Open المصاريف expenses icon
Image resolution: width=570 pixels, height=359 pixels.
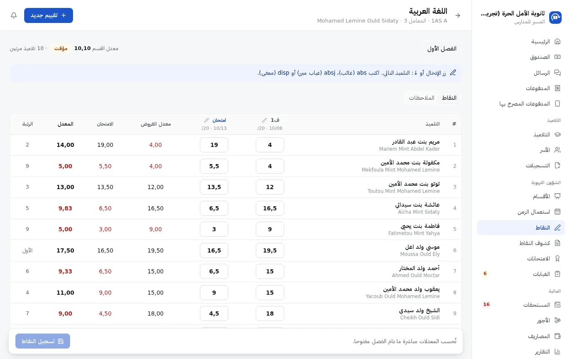pos(557,336)
